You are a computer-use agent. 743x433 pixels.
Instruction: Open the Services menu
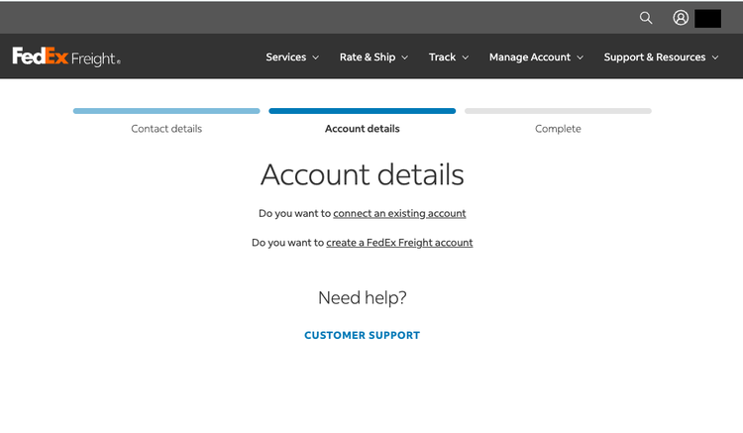click(292, 57)
